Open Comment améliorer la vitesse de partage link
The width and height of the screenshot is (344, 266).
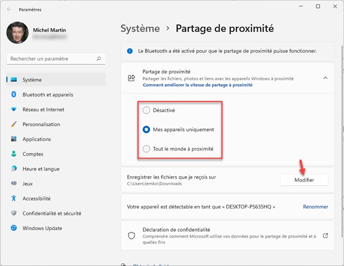[197, 85]
